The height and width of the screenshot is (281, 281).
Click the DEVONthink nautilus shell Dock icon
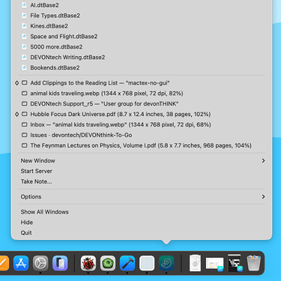pos(166,263)
